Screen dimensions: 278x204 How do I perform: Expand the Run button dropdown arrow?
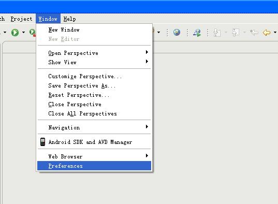[23, 33]
